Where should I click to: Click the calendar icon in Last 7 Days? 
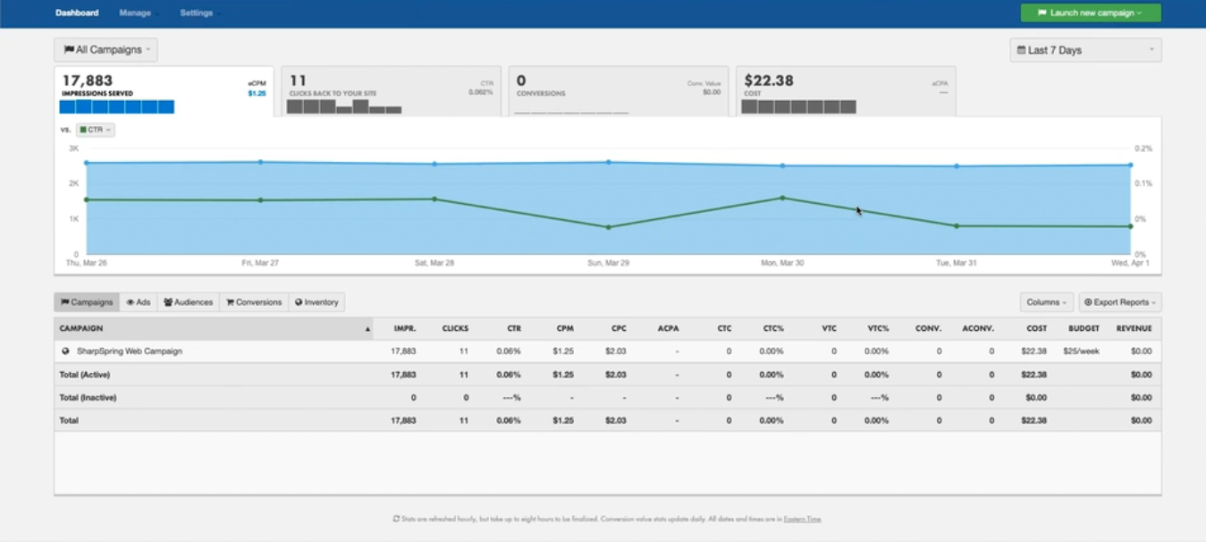1022,50
